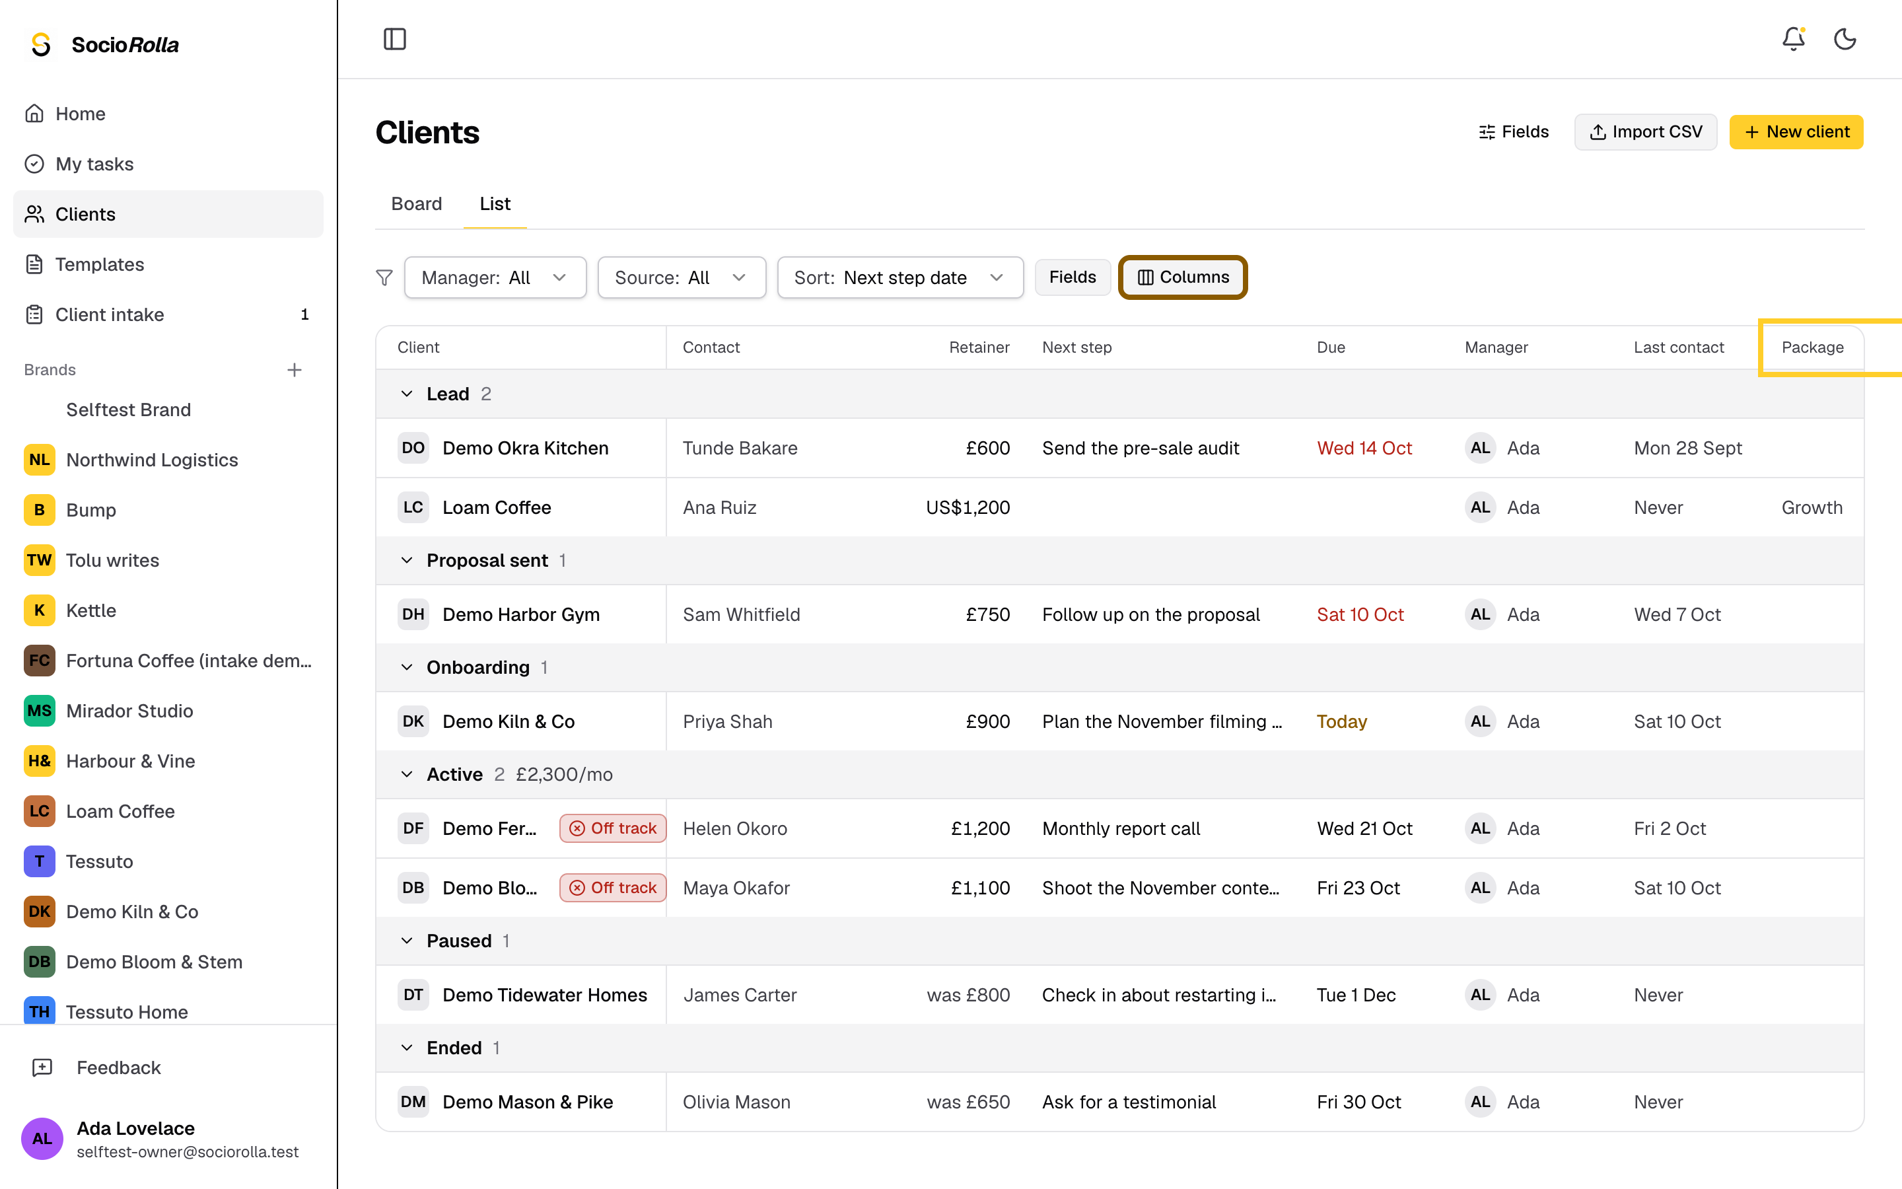Image resolution: width=1902 pixels, height=1189 pixels.
Task: Open the Source filter dropdown
Action: click(682, 277)
